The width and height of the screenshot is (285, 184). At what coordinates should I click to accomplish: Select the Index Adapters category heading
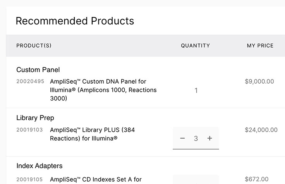click(39, 166)
